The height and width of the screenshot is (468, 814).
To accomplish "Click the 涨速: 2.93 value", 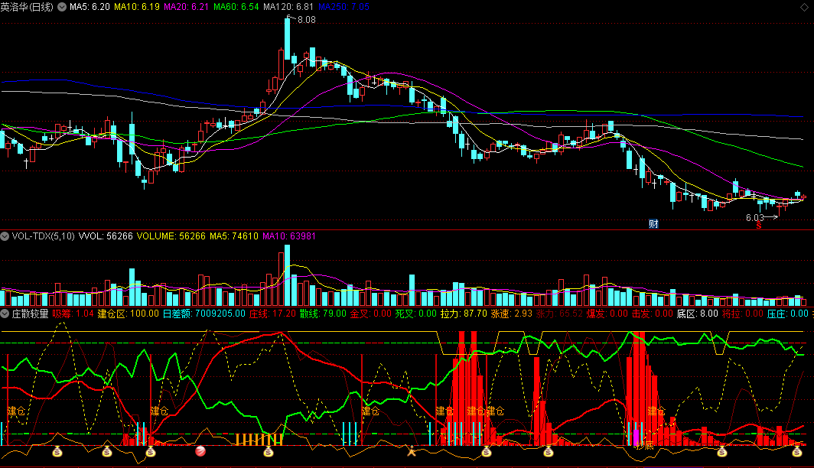I will [x=511, y=314].
